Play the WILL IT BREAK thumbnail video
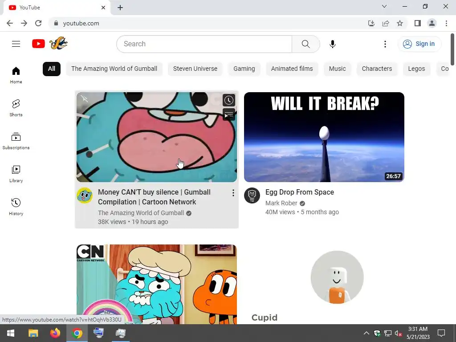The height and width of the screenshot is (342, 456). click(324, 137)
